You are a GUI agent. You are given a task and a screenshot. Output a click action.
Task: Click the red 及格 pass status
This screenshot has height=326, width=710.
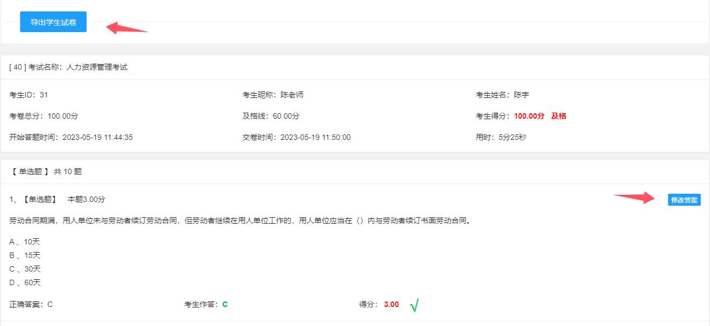[559, 116]
